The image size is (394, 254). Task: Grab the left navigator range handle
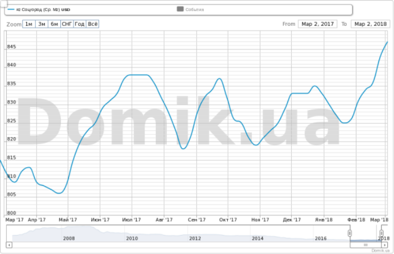[x=350, y=233]
